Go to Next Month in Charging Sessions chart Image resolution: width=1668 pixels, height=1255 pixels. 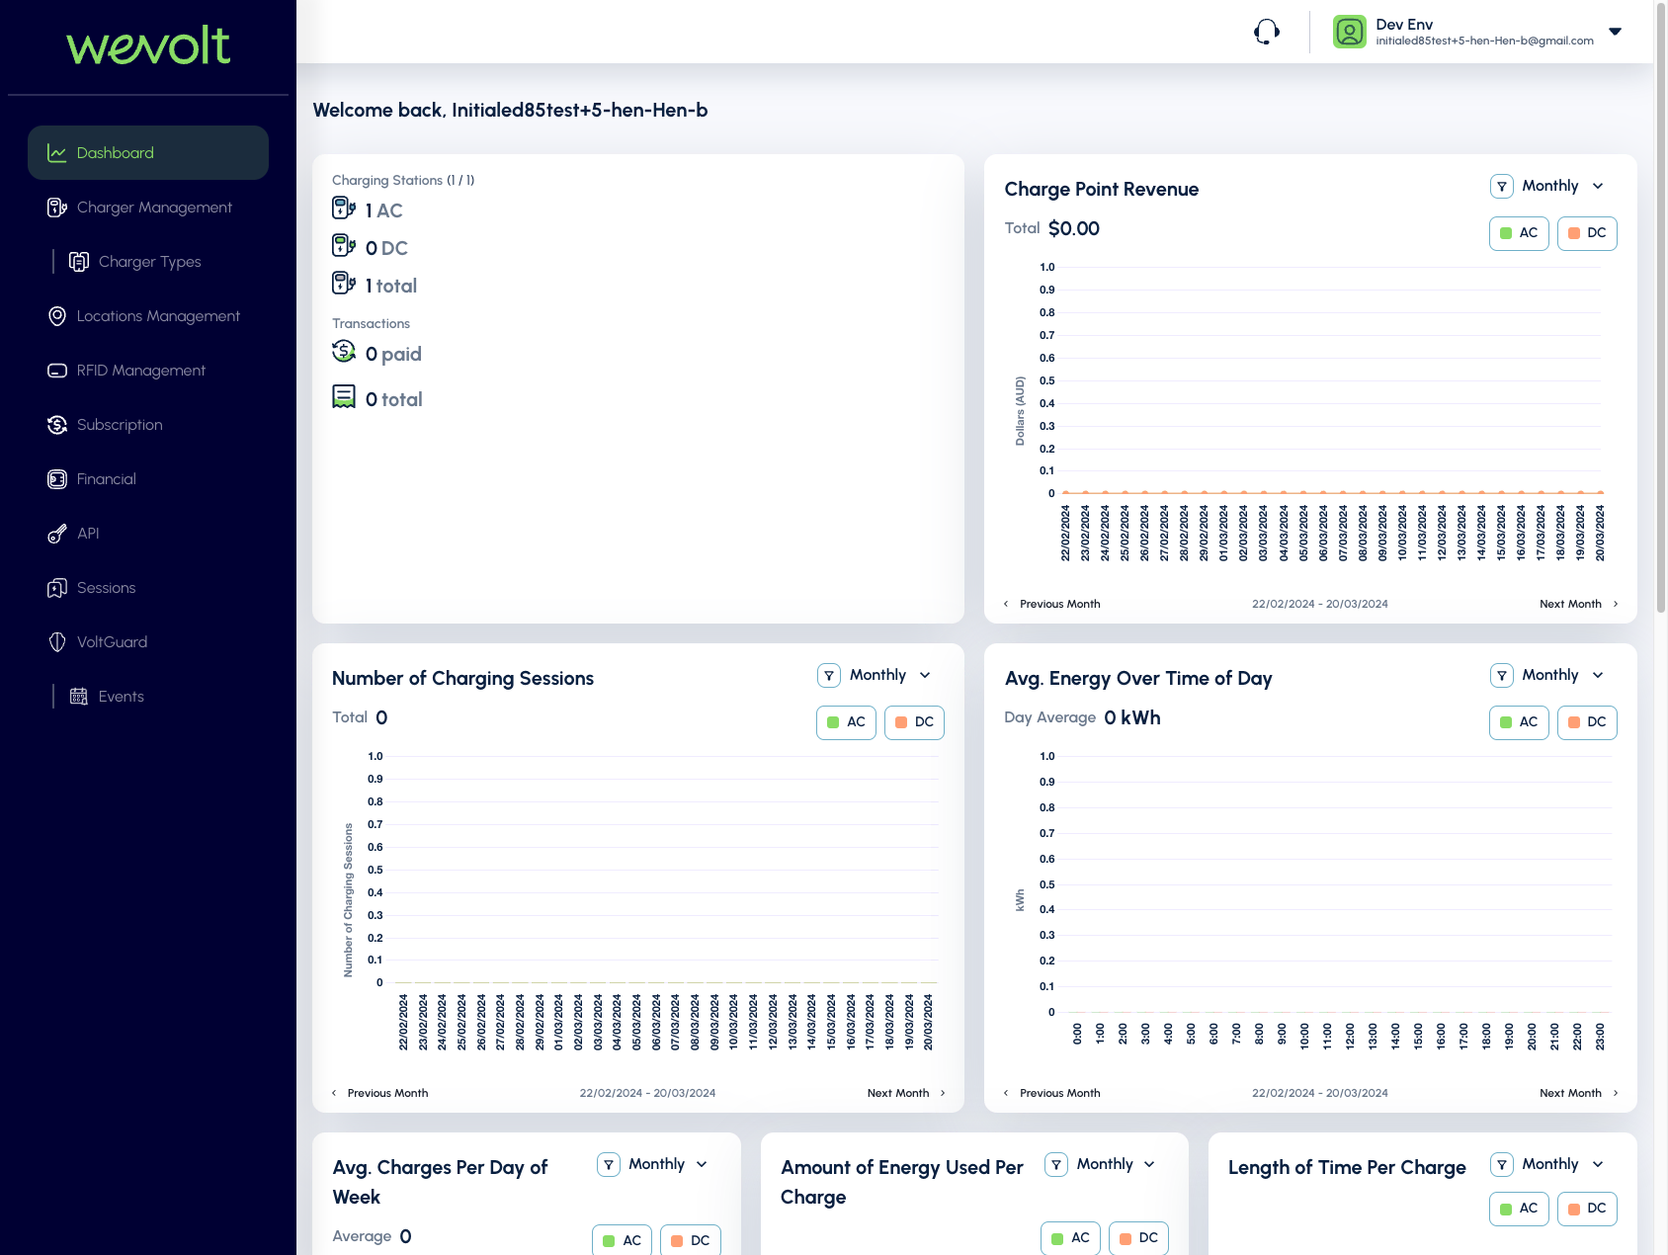(x=907, y=1093)
